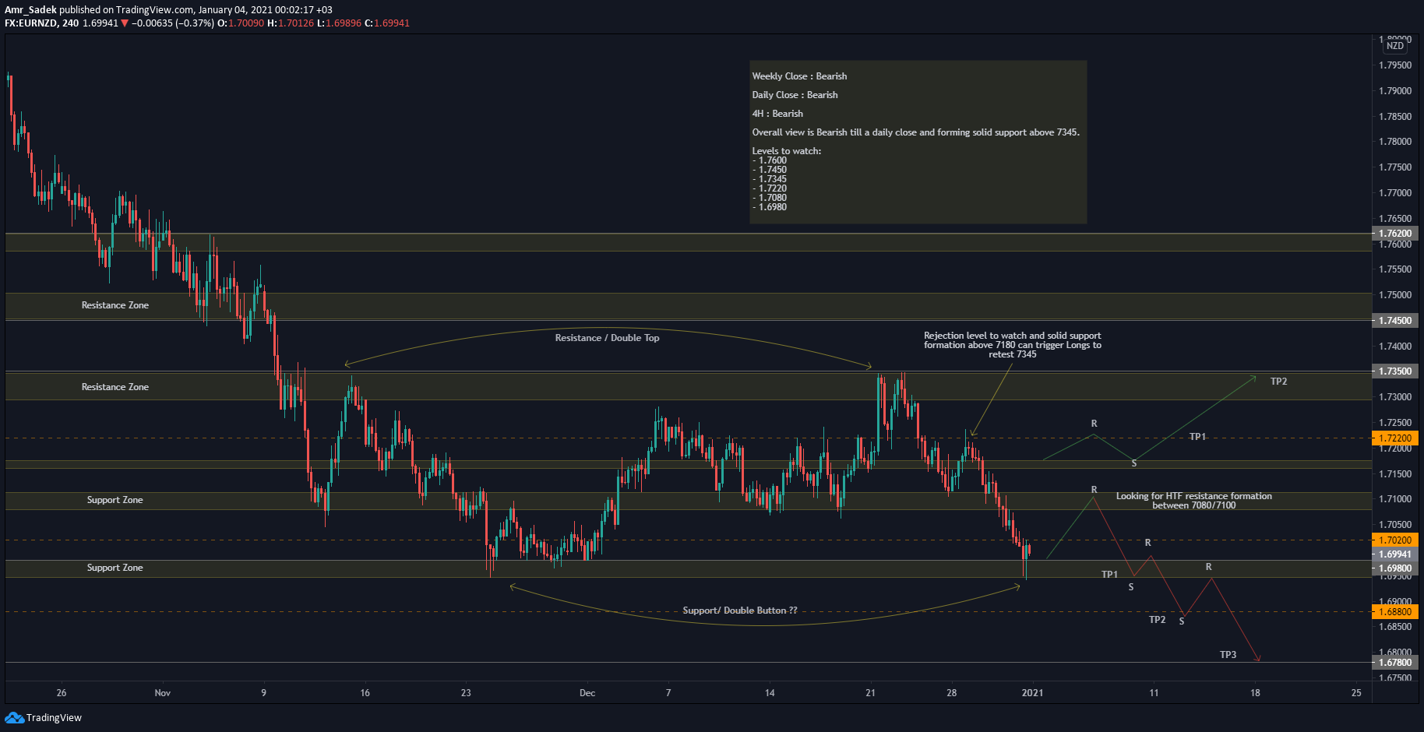Screen dimensions: 1424x732
Task: Click the 1.68500 tick on the price axis
Action: tap(1395, 627)
